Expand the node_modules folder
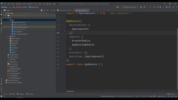This screenshot has width=178, height=100. 6,16
